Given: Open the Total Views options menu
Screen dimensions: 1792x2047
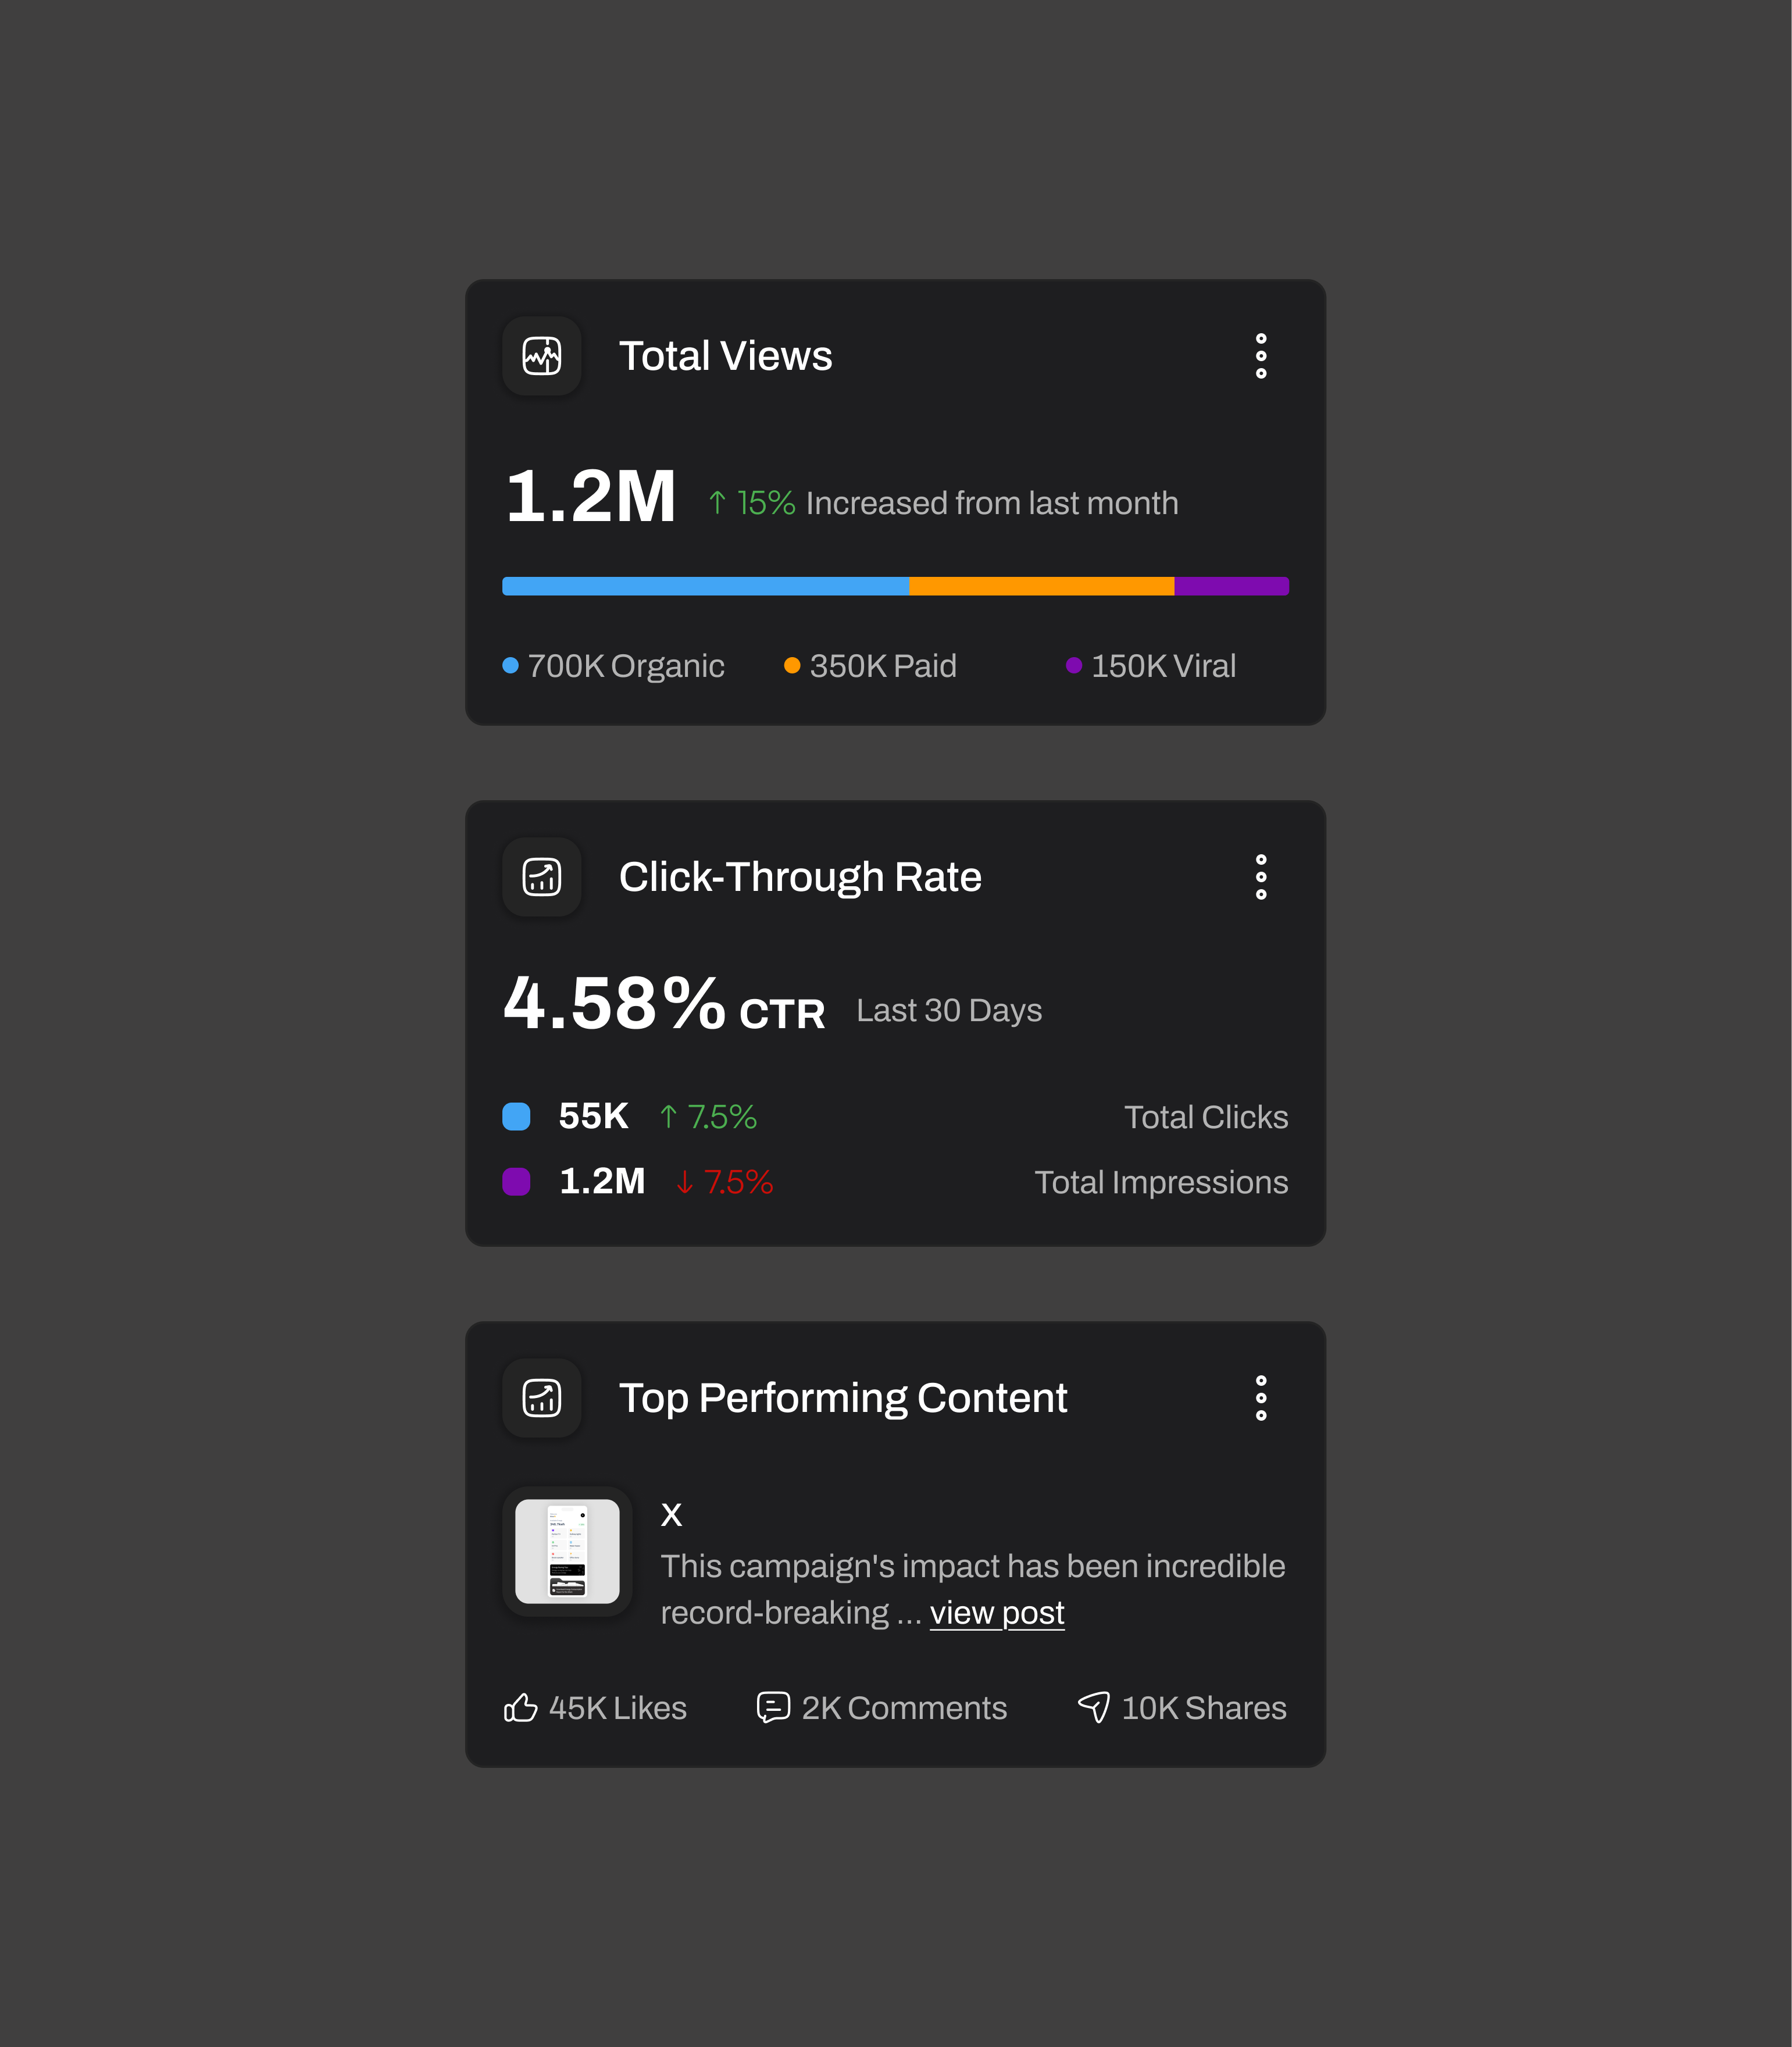Looking at the screenshot, I should tap(1261, 356).
